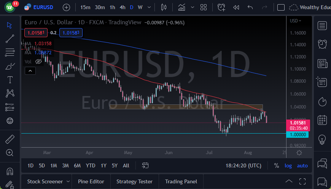The width and height of the screenshot is (331, 189).
Task: Set the date range to 6M
Action: 77,165
